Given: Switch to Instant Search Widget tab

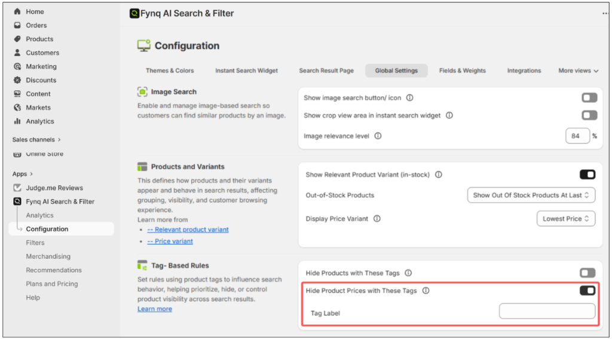Looking at the screenshot, I should coord(247,71).
